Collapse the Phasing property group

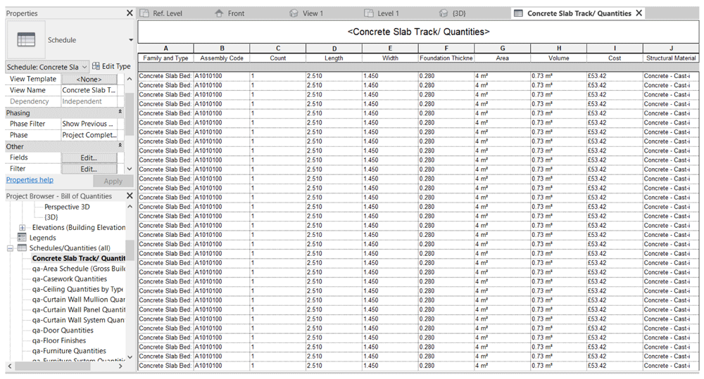(x=120, y=113)
